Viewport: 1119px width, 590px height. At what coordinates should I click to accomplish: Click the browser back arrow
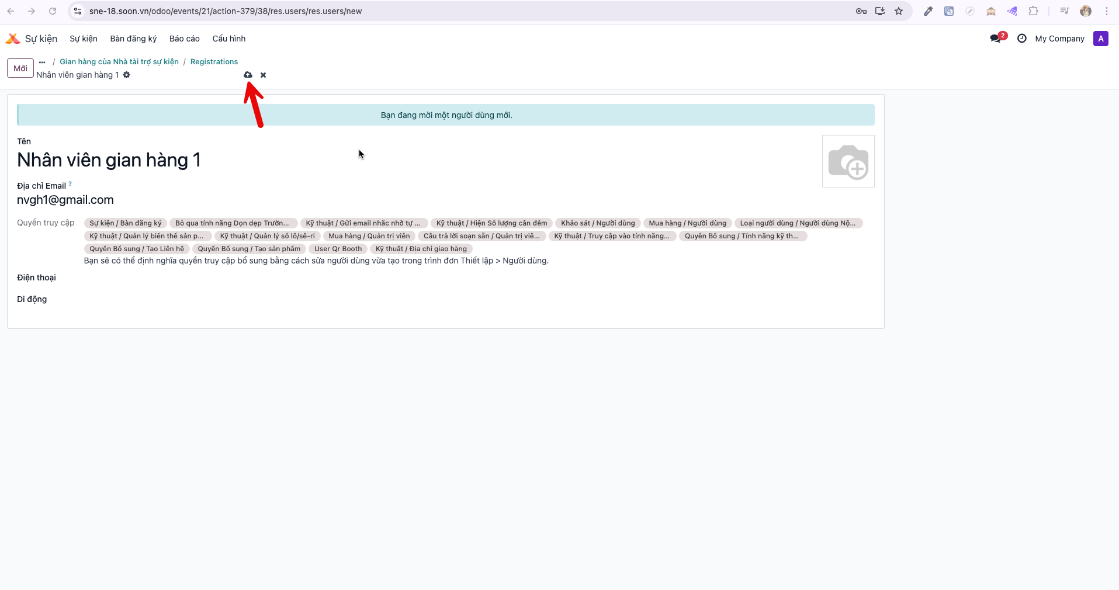pos(11,11)
